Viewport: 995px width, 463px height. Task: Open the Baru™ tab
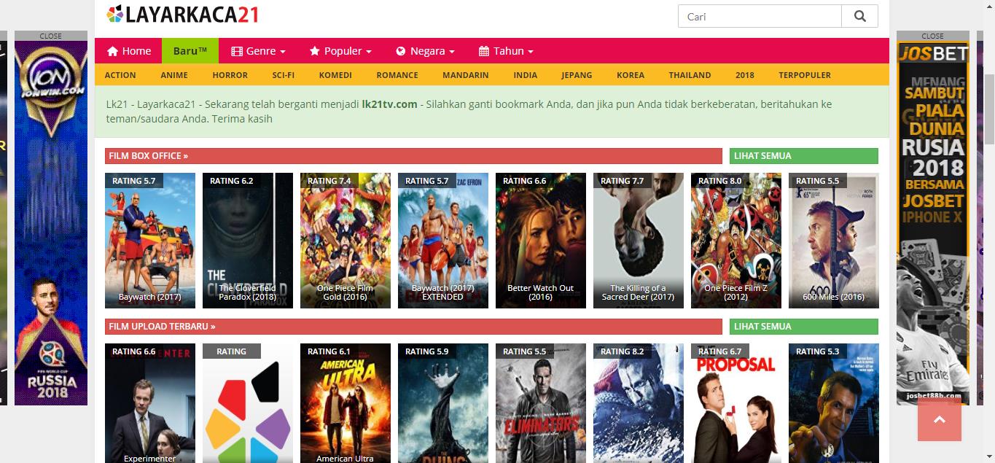tap(190, 51)
